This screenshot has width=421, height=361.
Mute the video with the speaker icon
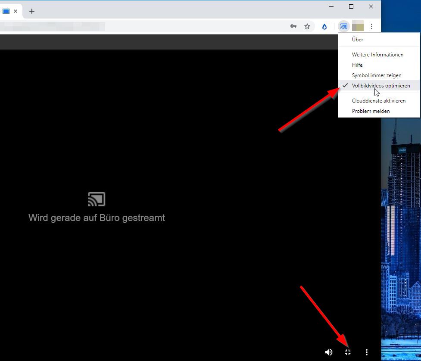point(329,352)
